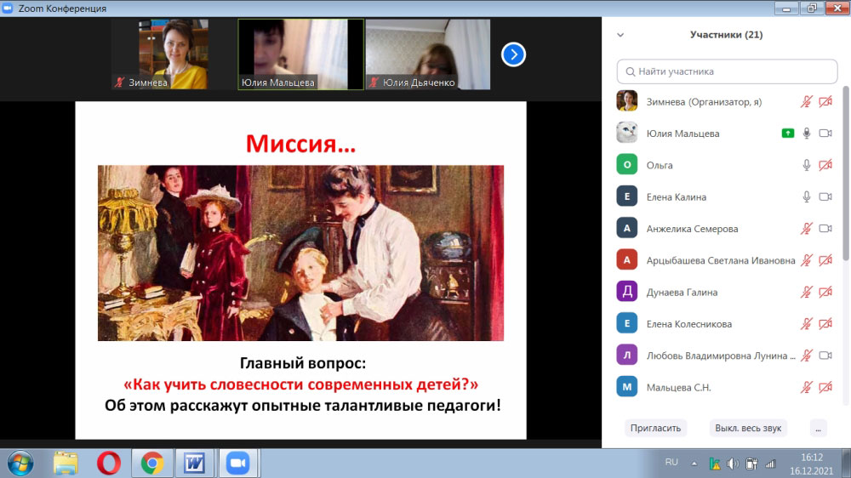Click Юлия Мальцева's microphone icon in list

click(x=807, y=133)
